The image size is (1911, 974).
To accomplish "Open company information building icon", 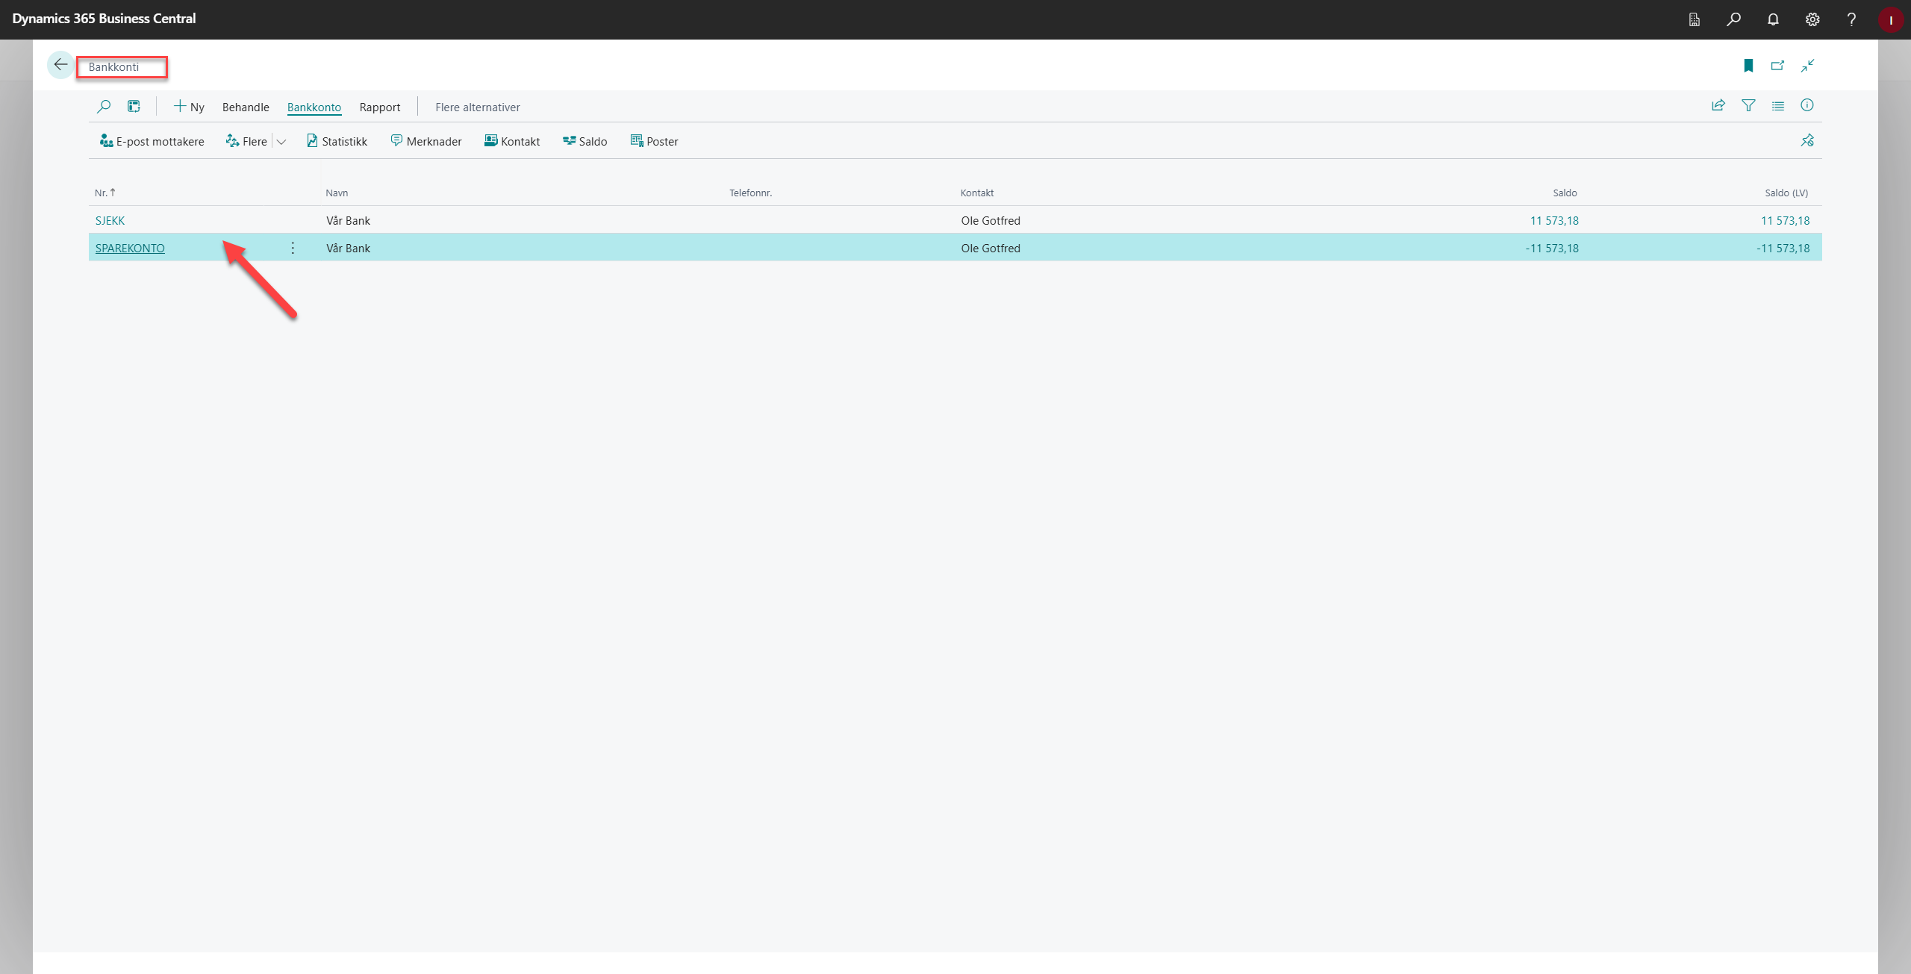I will pyautogui.click(x=1695, y=19).
